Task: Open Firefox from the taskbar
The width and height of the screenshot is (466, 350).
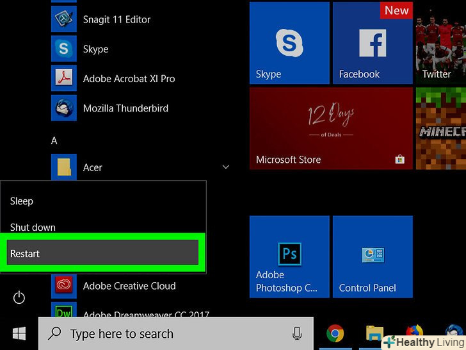Action: coord(414,333)
